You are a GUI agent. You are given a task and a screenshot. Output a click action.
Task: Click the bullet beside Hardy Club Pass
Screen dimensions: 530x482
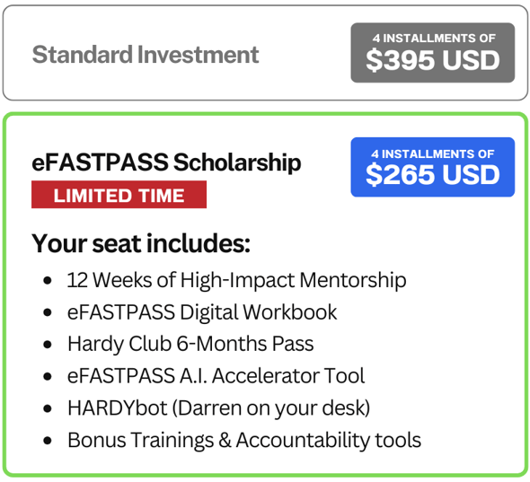48,345
